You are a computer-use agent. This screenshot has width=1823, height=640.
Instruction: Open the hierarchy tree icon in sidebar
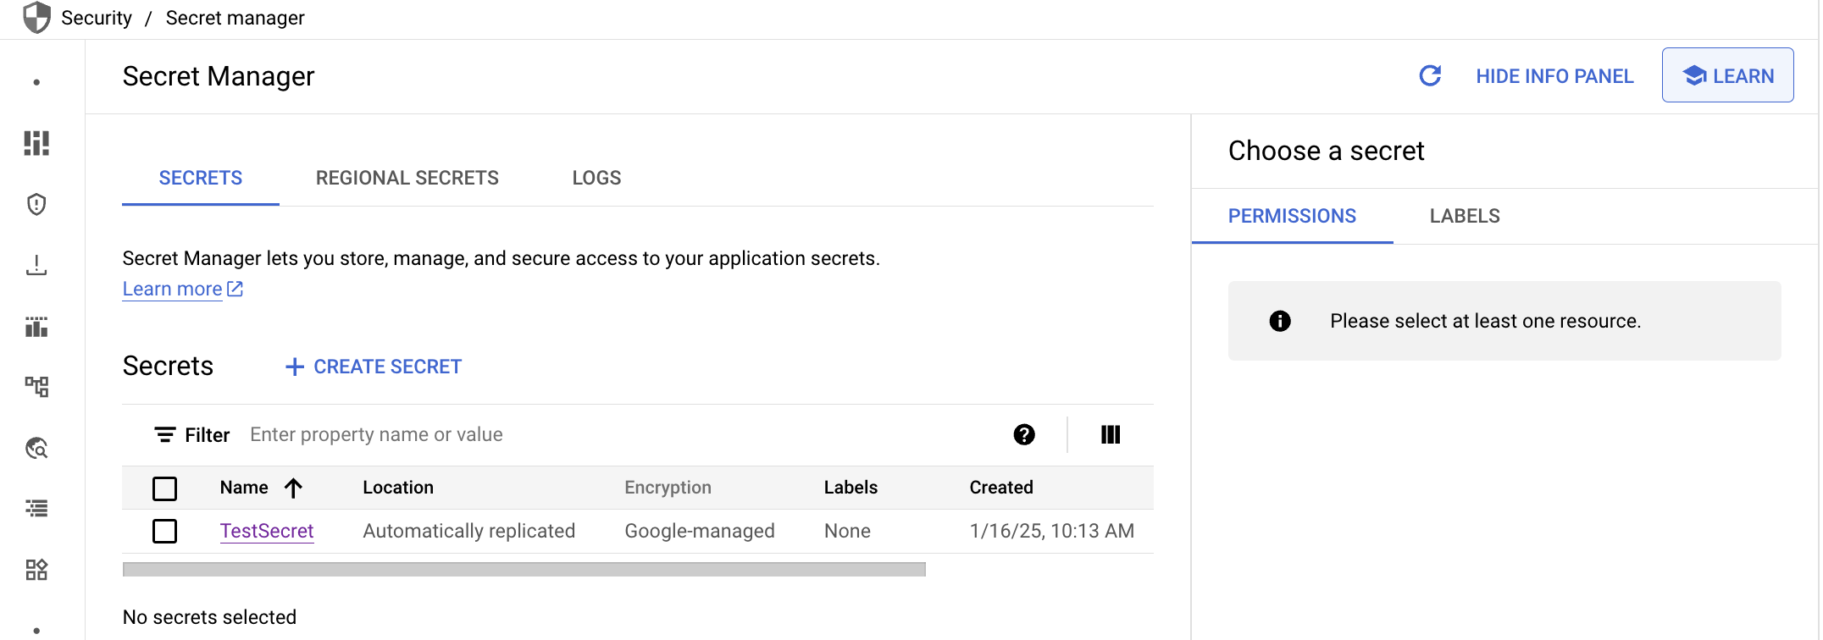[36, 387]
